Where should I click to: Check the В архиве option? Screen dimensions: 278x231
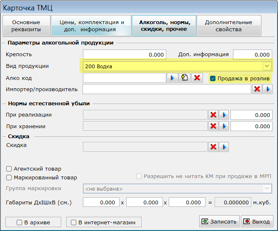19,223
